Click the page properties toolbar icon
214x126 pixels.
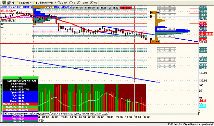[9, 3]
